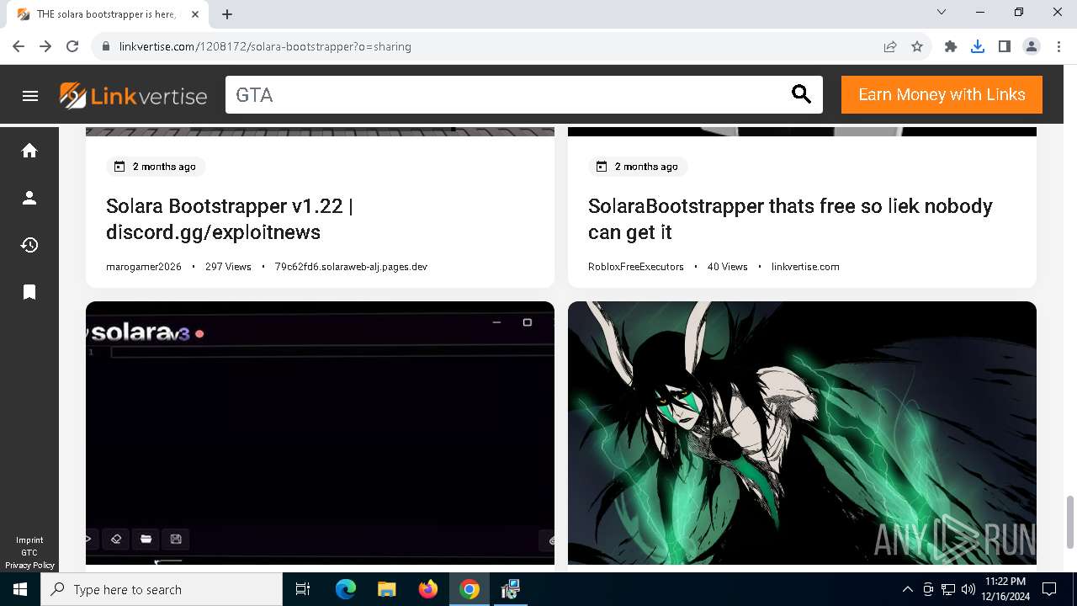Viewport: 1077px width, 606px height.
Task: Click the Imprint footer link
Action: 29,540
